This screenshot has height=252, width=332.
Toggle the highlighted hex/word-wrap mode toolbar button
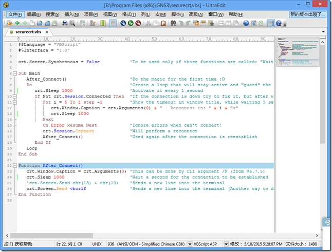coord(113,23)
